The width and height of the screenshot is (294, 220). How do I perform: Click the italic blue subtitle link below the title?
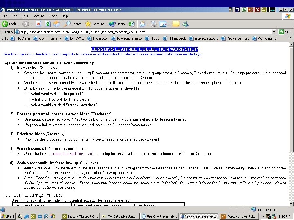click(x=102, y=54)
